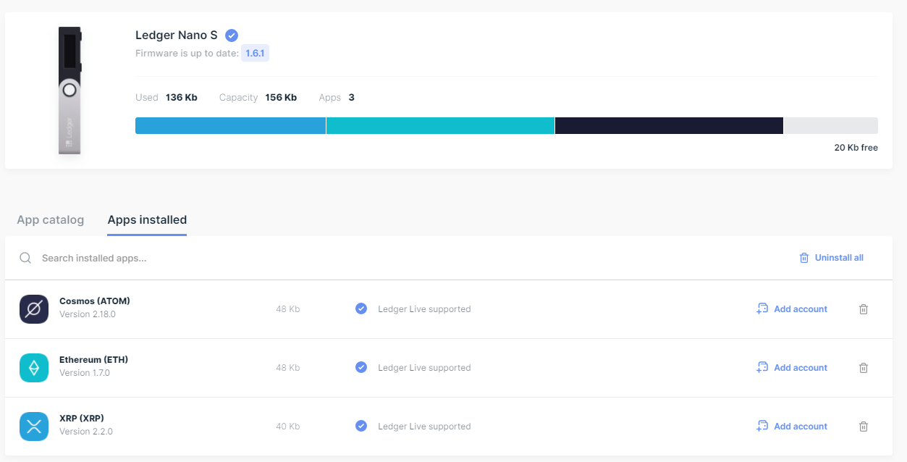
Task: Uninstall the XRP app via trash icon
Action: pyautogui.click(x=863, y=427)
